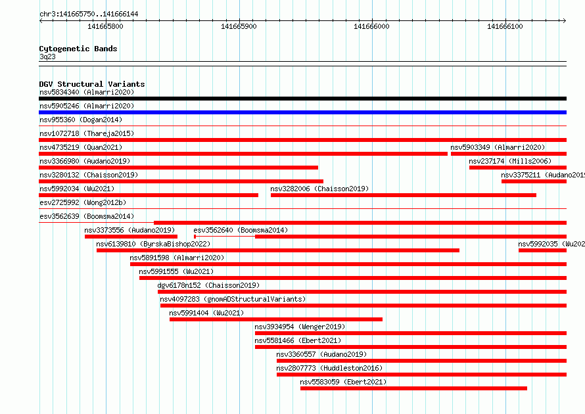Select the red bar under nsv3282006
Screen dimensions: 585x414
pyautogui.click(x=404, y=195)
